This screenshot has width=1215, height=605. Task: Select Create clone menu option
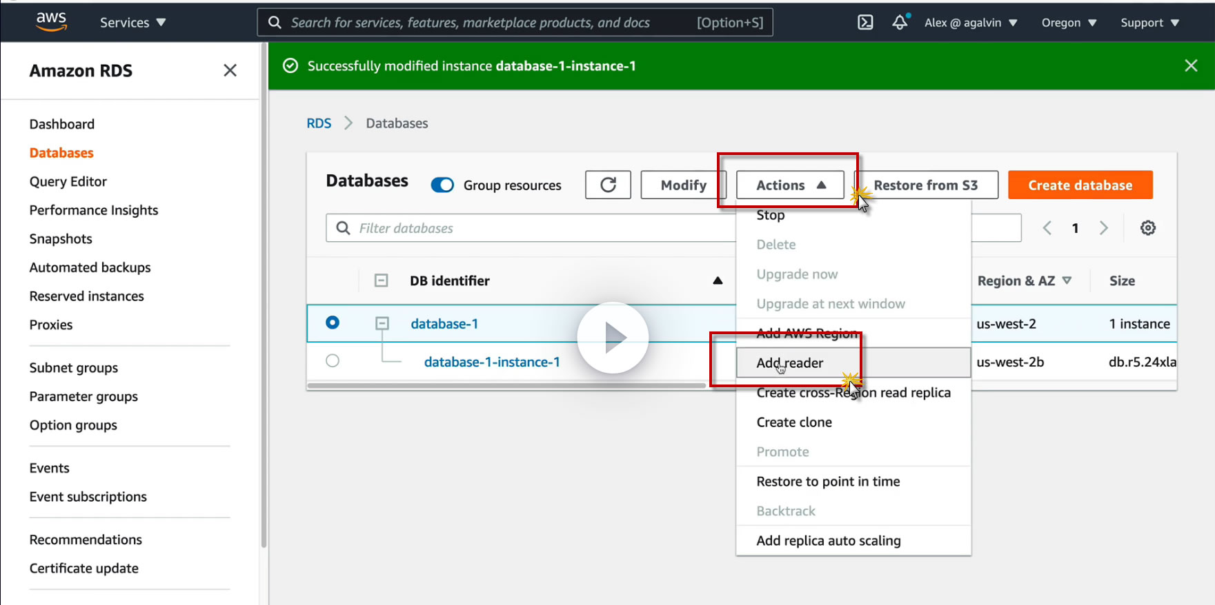(794, 422)
